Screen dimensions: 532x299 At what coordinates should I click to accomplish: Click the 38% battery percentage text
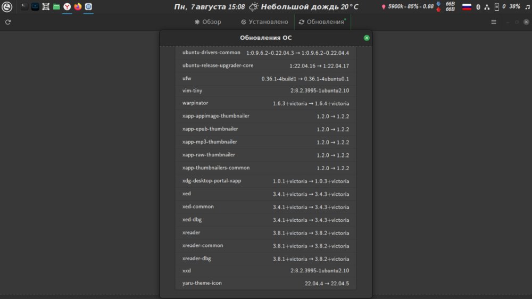click(514, 6)
